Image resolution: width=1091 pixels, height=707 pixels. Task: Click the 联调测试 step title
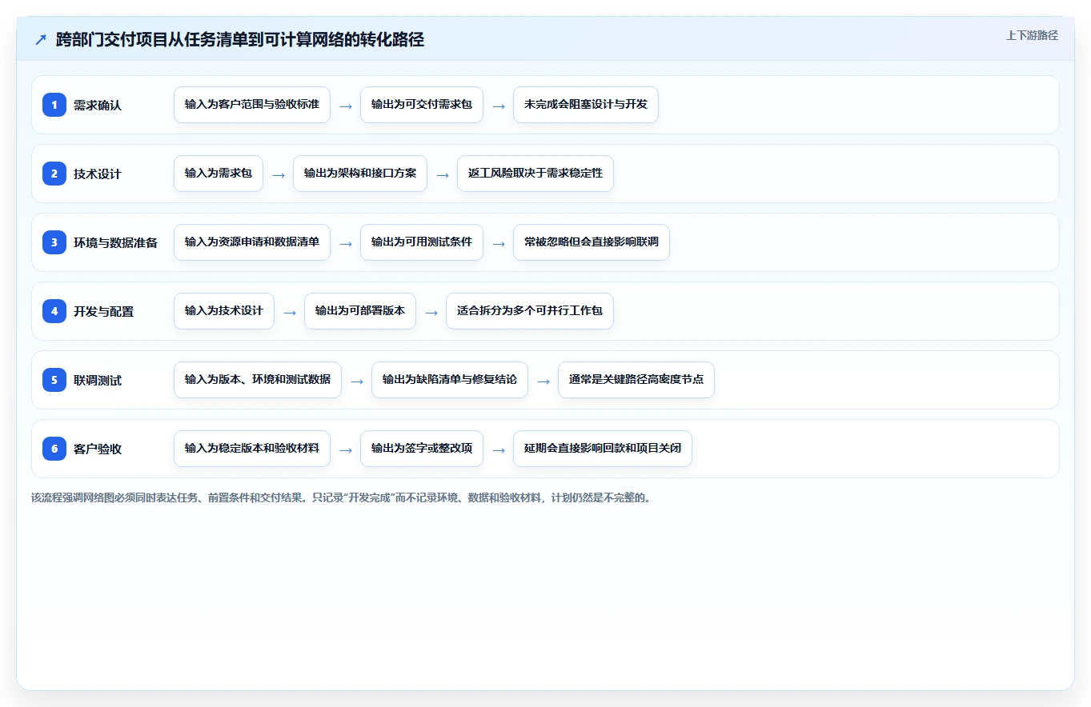tap(98, 380)
